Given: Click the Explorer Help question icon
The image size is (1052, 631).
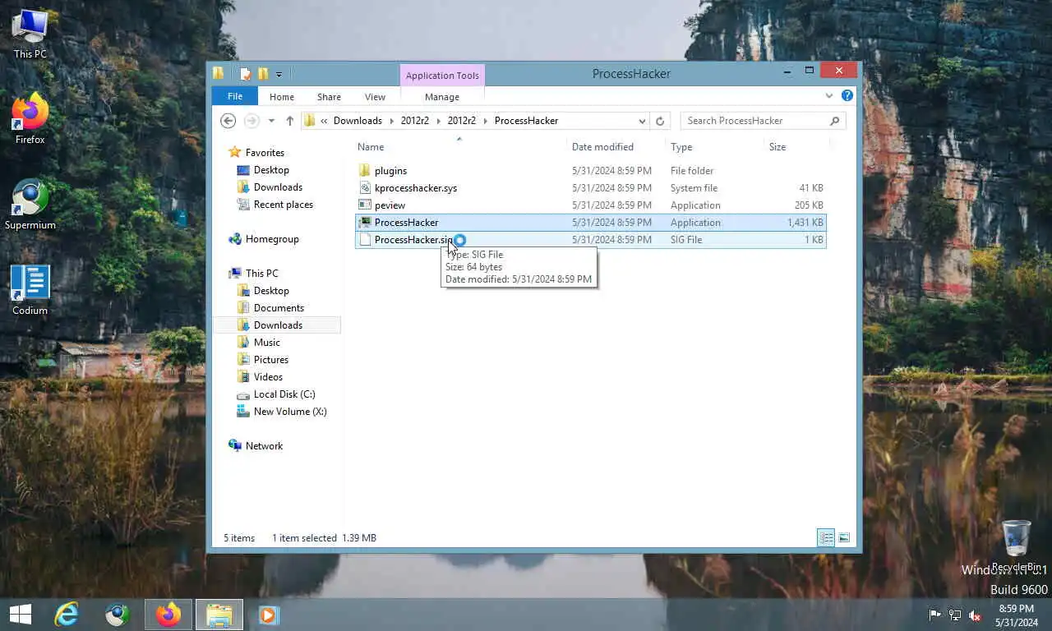Looking at the screenshot, I should click(x=847, y=96).
